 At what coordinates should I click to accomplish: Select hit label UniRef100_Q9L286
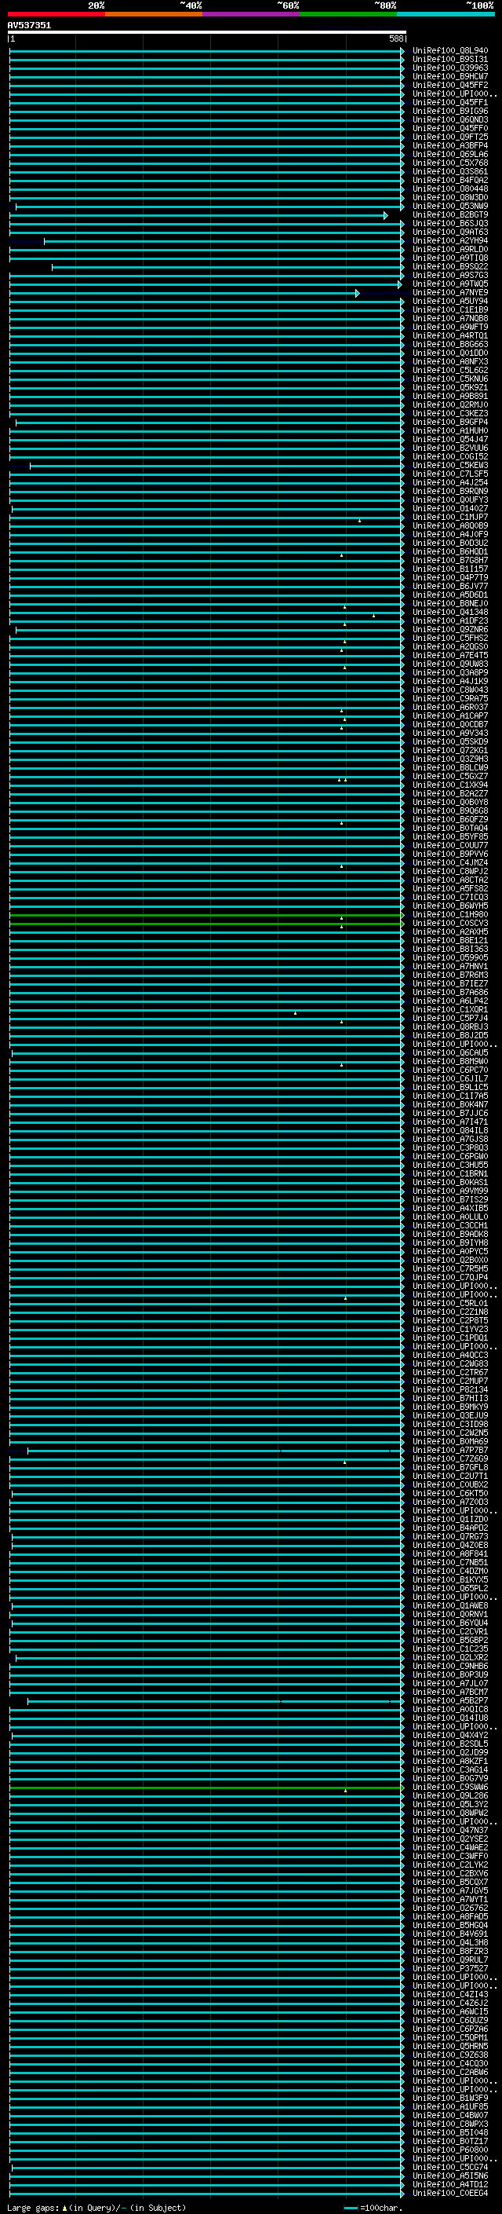[x=449, y=1795]
